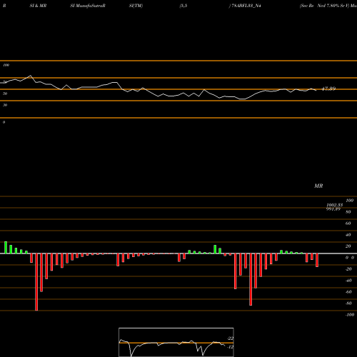Viewport: 357px width, 357px height.
Task: Click the -80 label on MR axis
Action: 348,303
